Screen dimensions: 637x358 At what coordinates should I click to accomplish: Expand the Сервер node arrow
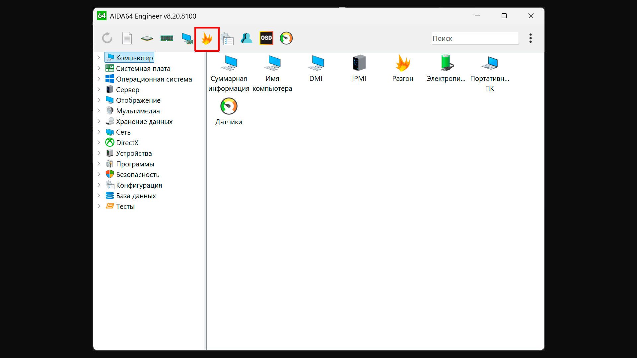pyautogui.click(x=99, y=89)
